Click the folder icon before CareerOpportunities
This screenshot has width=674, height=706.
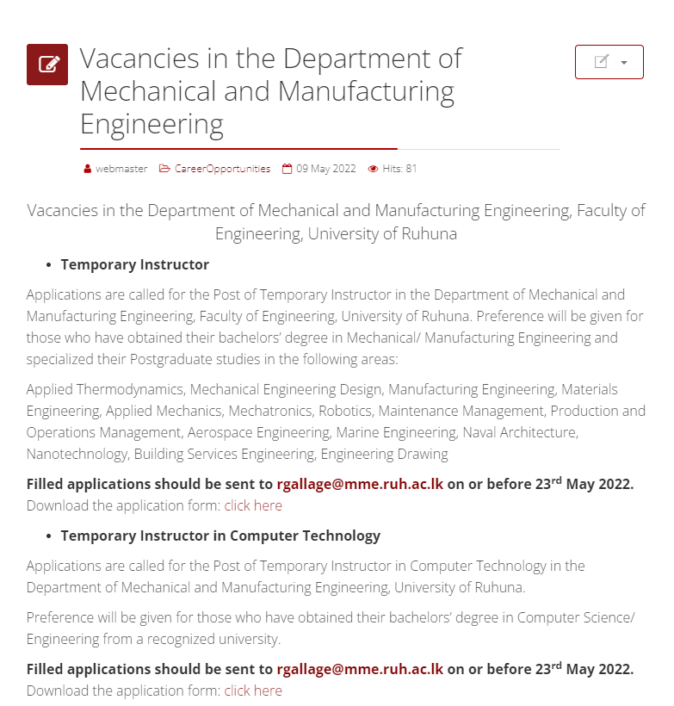(164, 169)
